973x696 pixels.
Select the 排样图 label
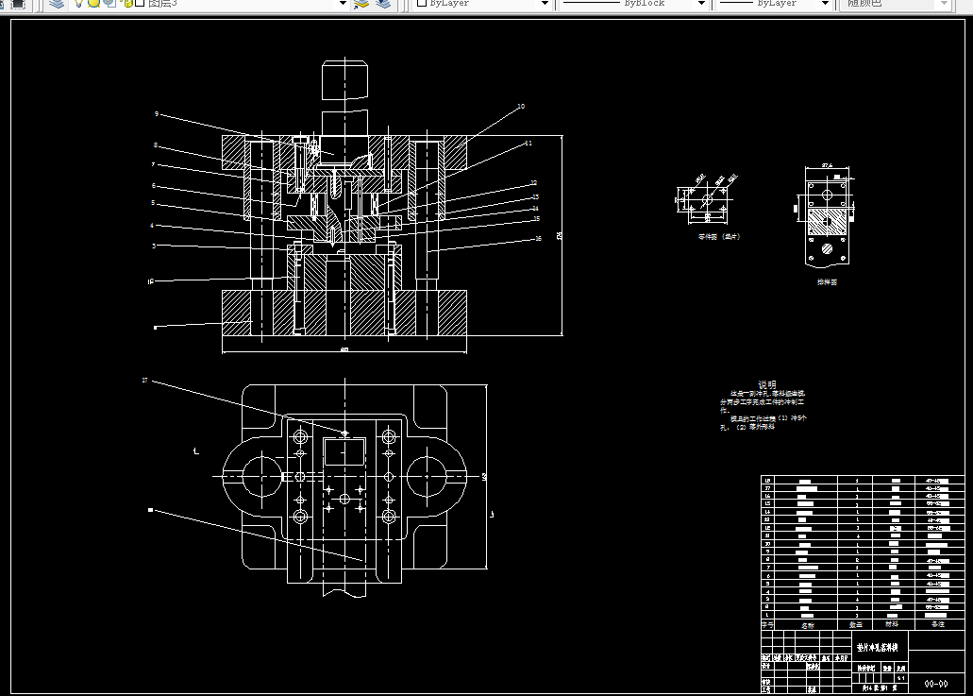pos(827,281)
